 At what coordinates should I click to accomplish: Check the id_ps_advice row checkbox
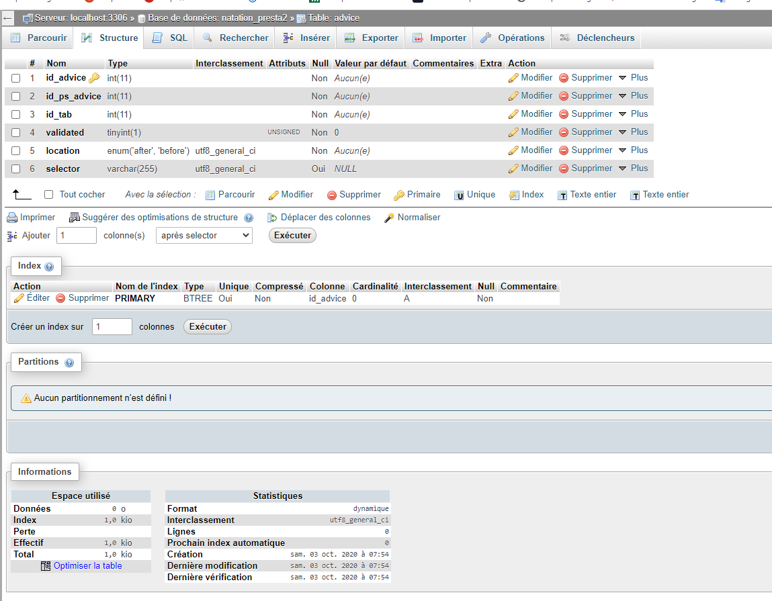(x=15, y=97)
